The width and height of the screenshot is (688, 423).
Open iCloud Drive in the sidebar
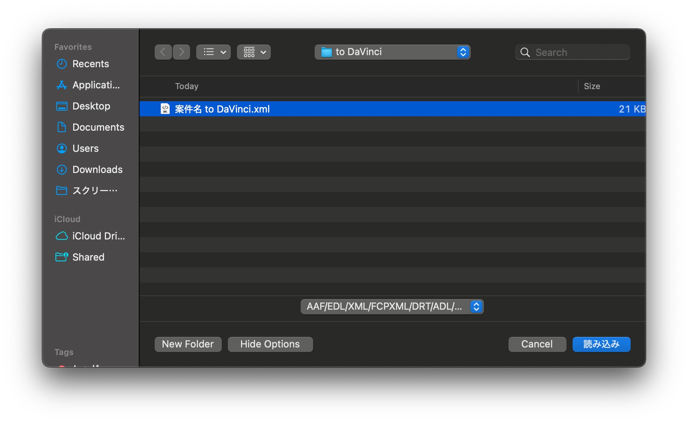point(98,236)
